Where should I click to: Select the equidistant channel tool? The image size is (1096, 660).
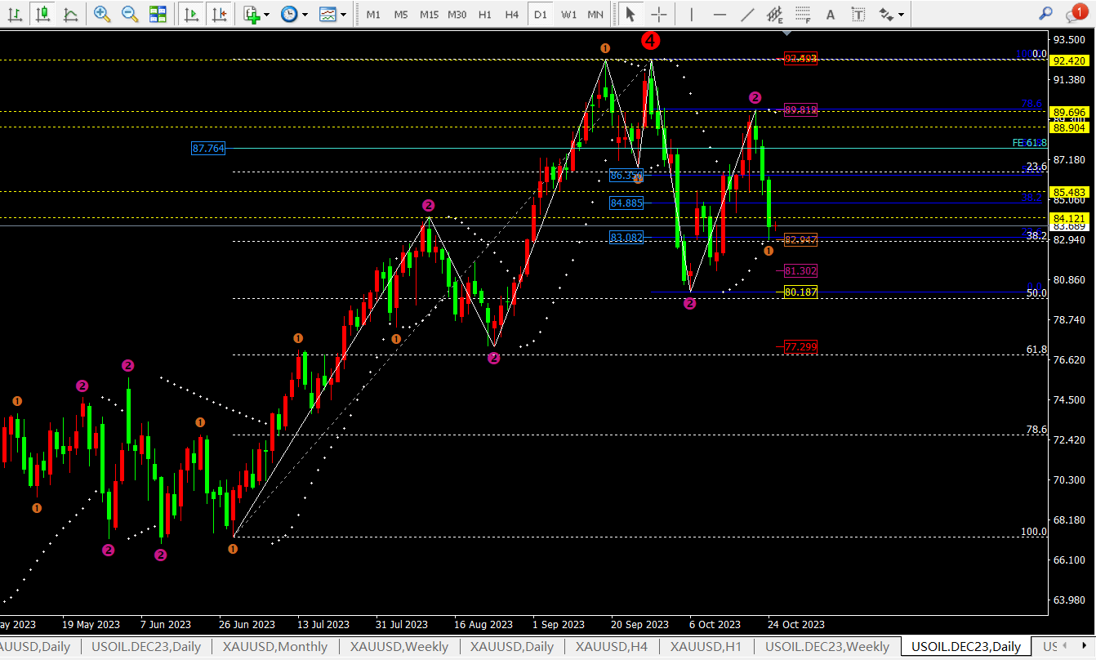[775, 14]
